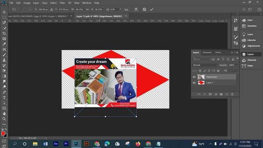Create a new layer icon
The height and width of the screenshot is (148, 263).
click(226, 94)
